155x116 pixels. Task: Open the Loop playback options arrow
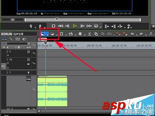tap(101, 28)
